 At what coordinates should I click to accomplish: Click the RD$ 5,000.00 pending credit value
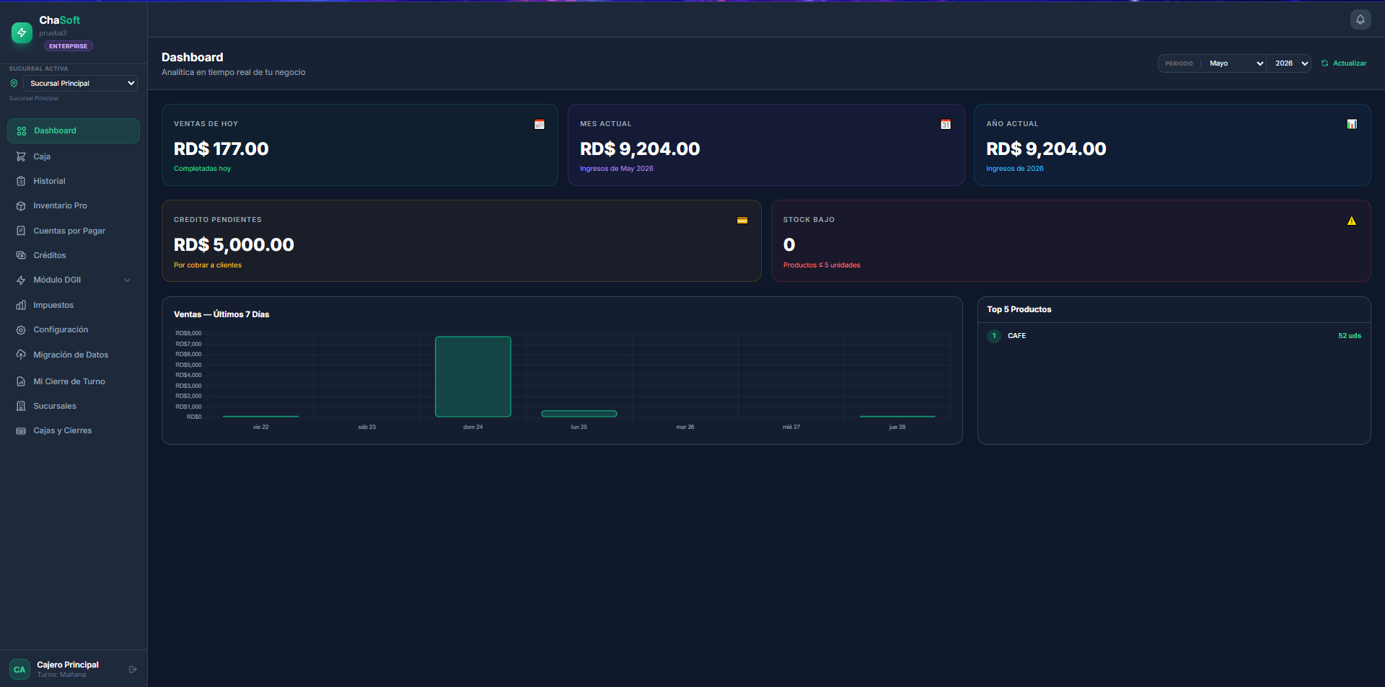[x=234, y=245]
